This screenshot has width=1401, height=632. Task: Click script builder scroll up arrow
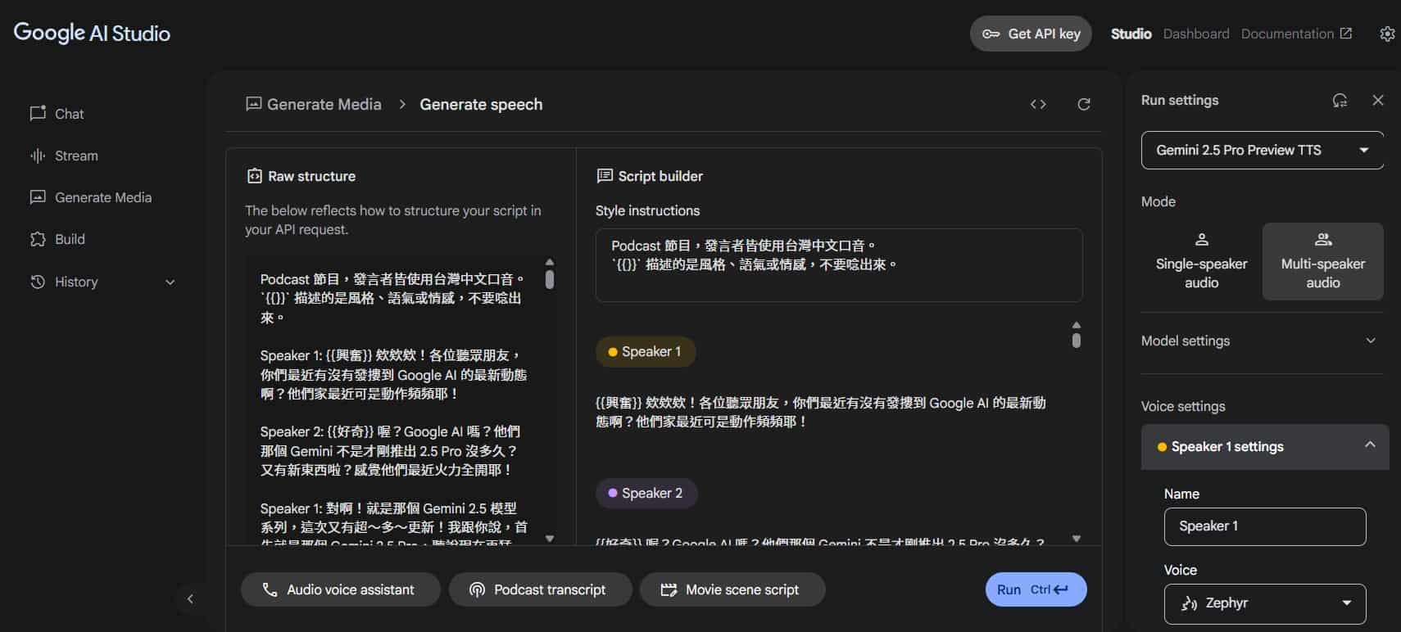(x=1077, y=325)
